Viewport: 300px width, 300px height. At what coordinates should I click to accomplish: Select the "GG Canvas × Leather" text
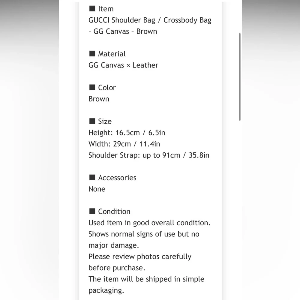point(123,65)
